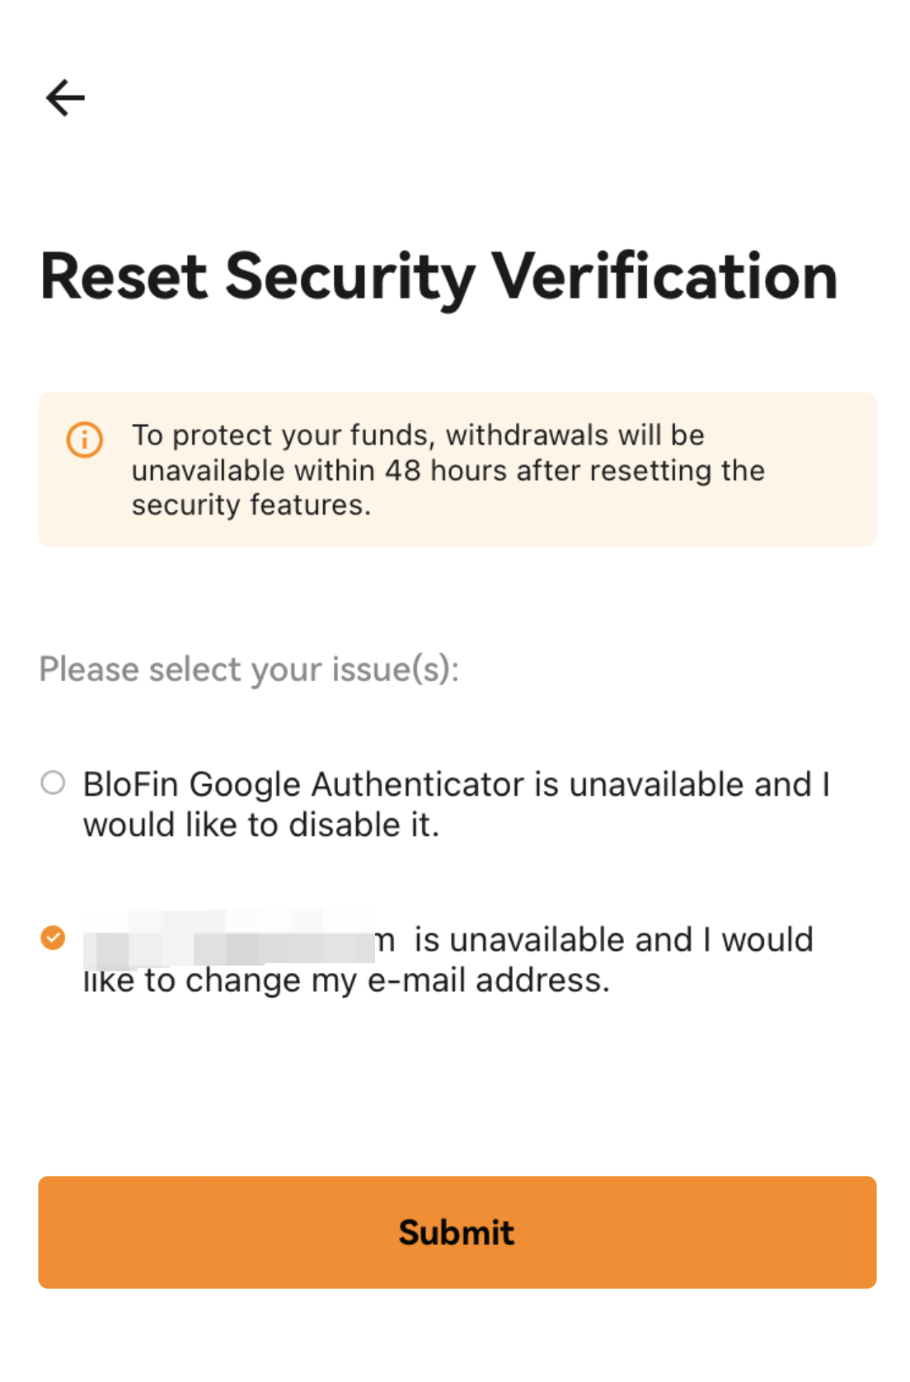The width and height of the screenshot is (910, 1382).
Task: Click the 'security features.' line in the banner
Action: click(251, 505)
